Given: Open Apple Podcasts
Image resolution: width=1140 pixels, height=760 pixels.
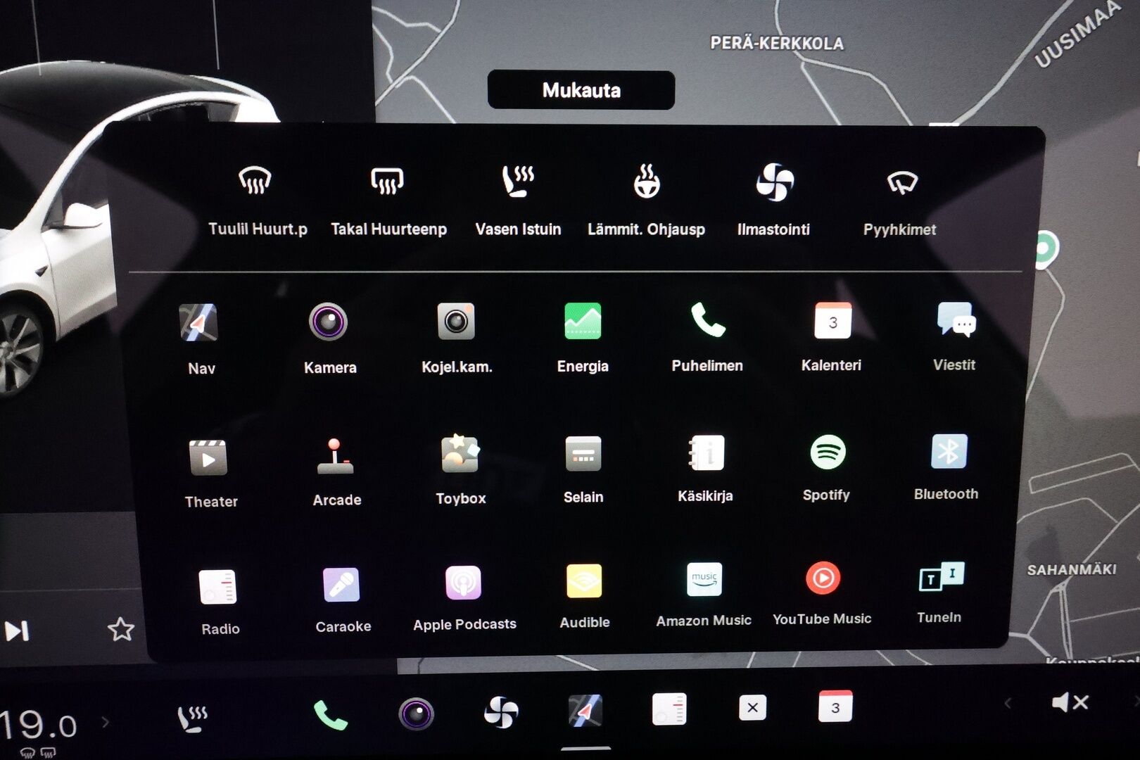Looking at the screenshot, I should (x=463, y=583).
